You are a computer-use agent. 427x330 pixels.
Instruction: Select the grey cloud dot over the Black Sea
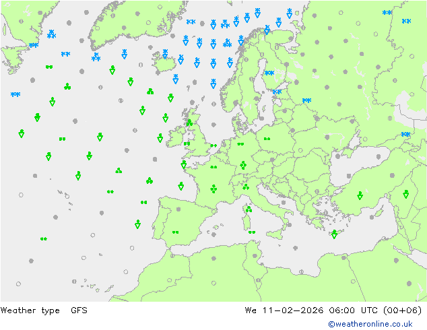(x=379, y=156)
